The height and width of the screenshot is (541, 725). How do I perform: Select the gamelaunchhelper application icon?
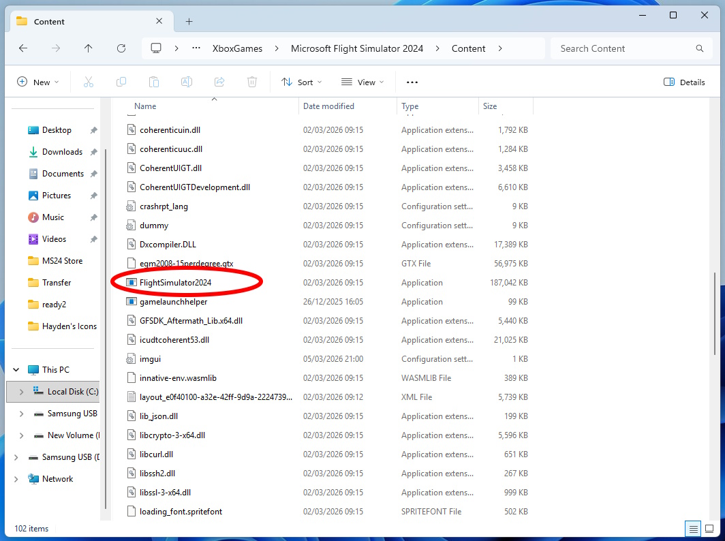[x=132, y=301]
